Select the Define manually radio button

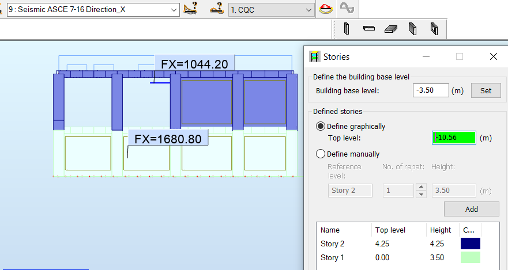tap(321, 154)
